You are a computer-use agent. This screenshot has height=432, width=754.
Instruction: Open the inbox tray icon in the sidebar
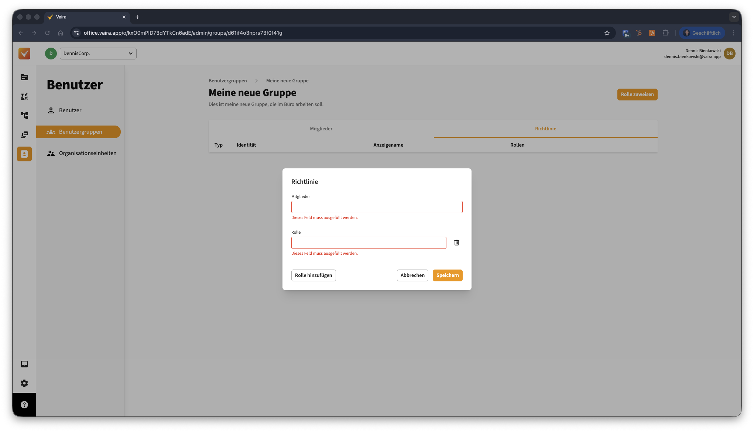pos(24,364)
